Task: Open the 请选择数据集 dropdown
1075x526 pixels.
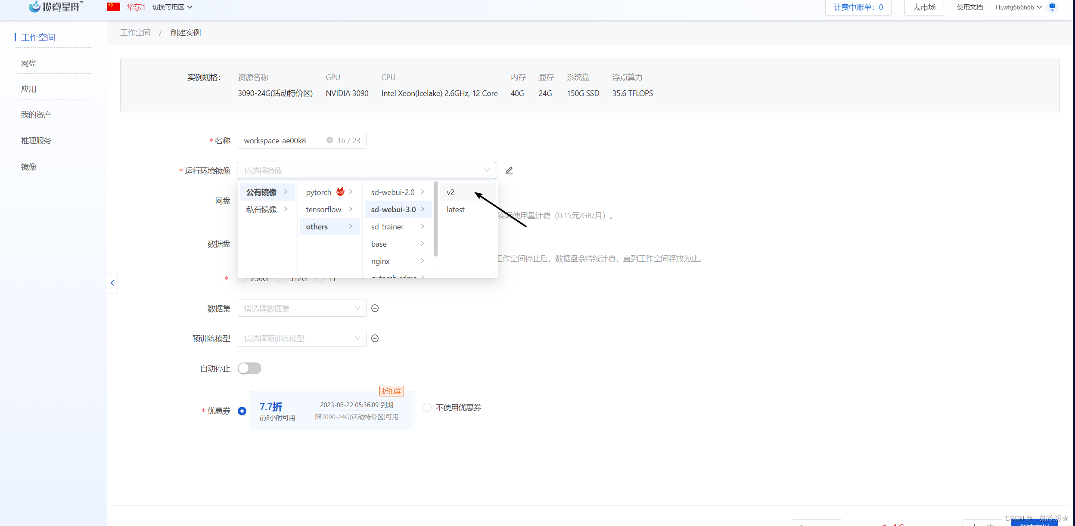Action: coord(301,308)
